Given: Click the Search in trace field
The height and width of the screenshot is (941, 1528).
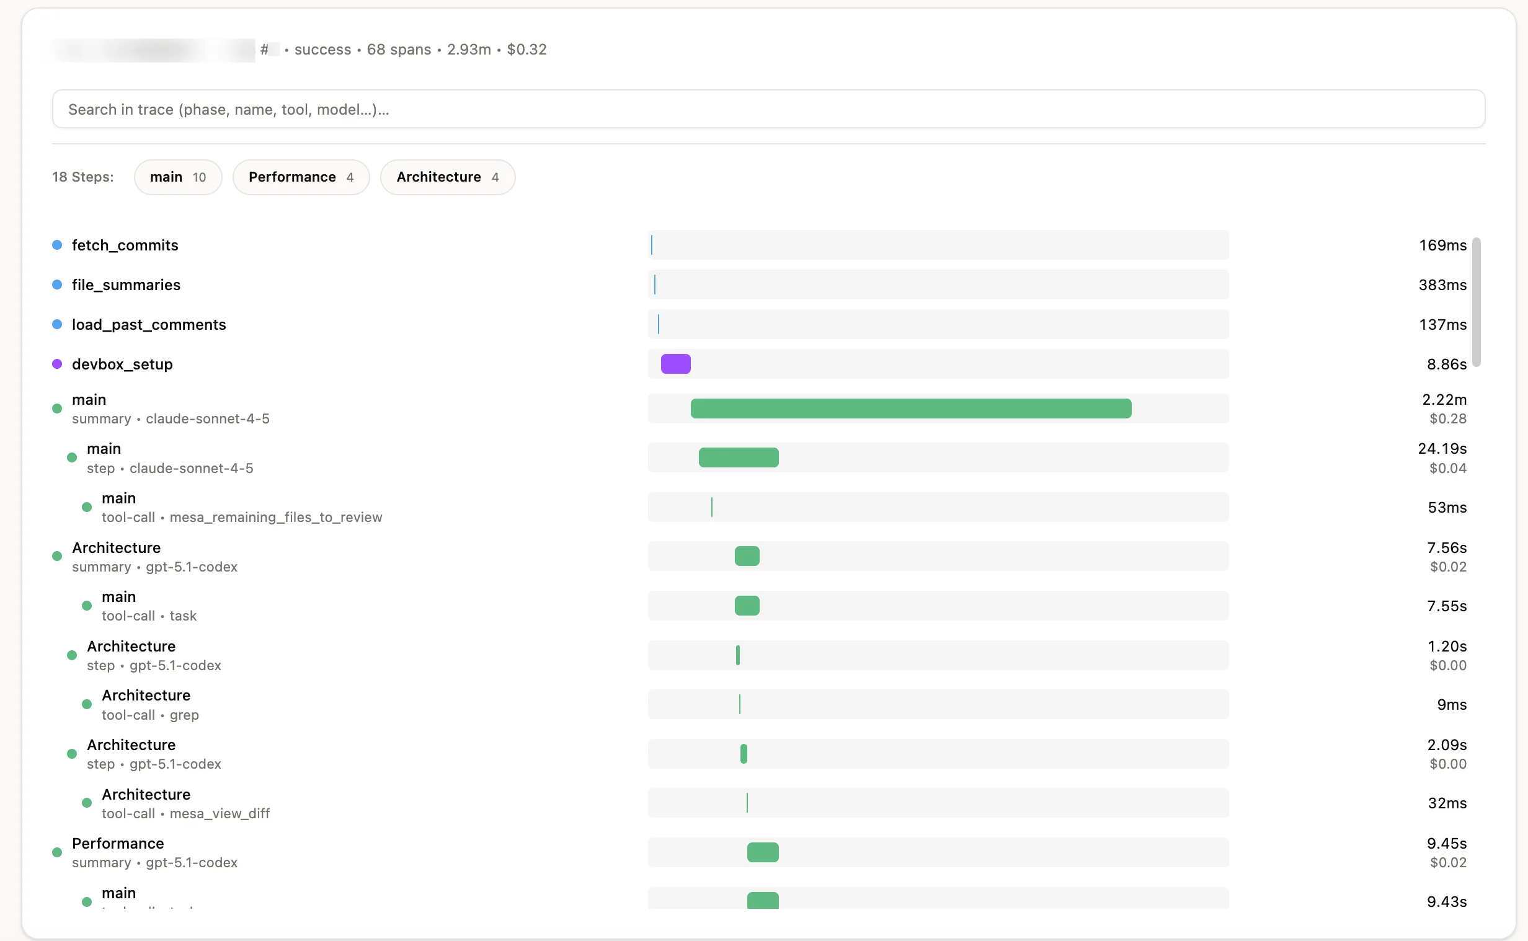Looking at the screenshot, I should click(768, 110).
